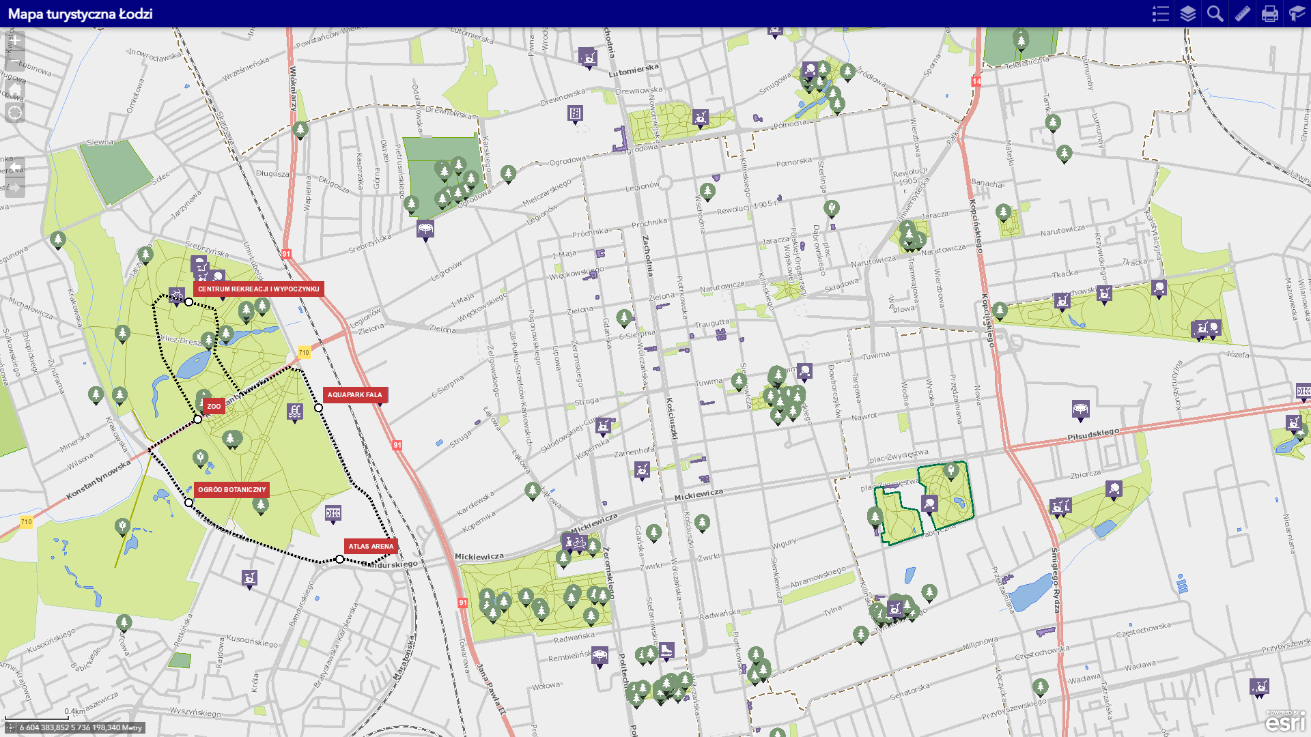The image size is (1311, 737).
Task: Locate my position on map
Action: (15, 113)
